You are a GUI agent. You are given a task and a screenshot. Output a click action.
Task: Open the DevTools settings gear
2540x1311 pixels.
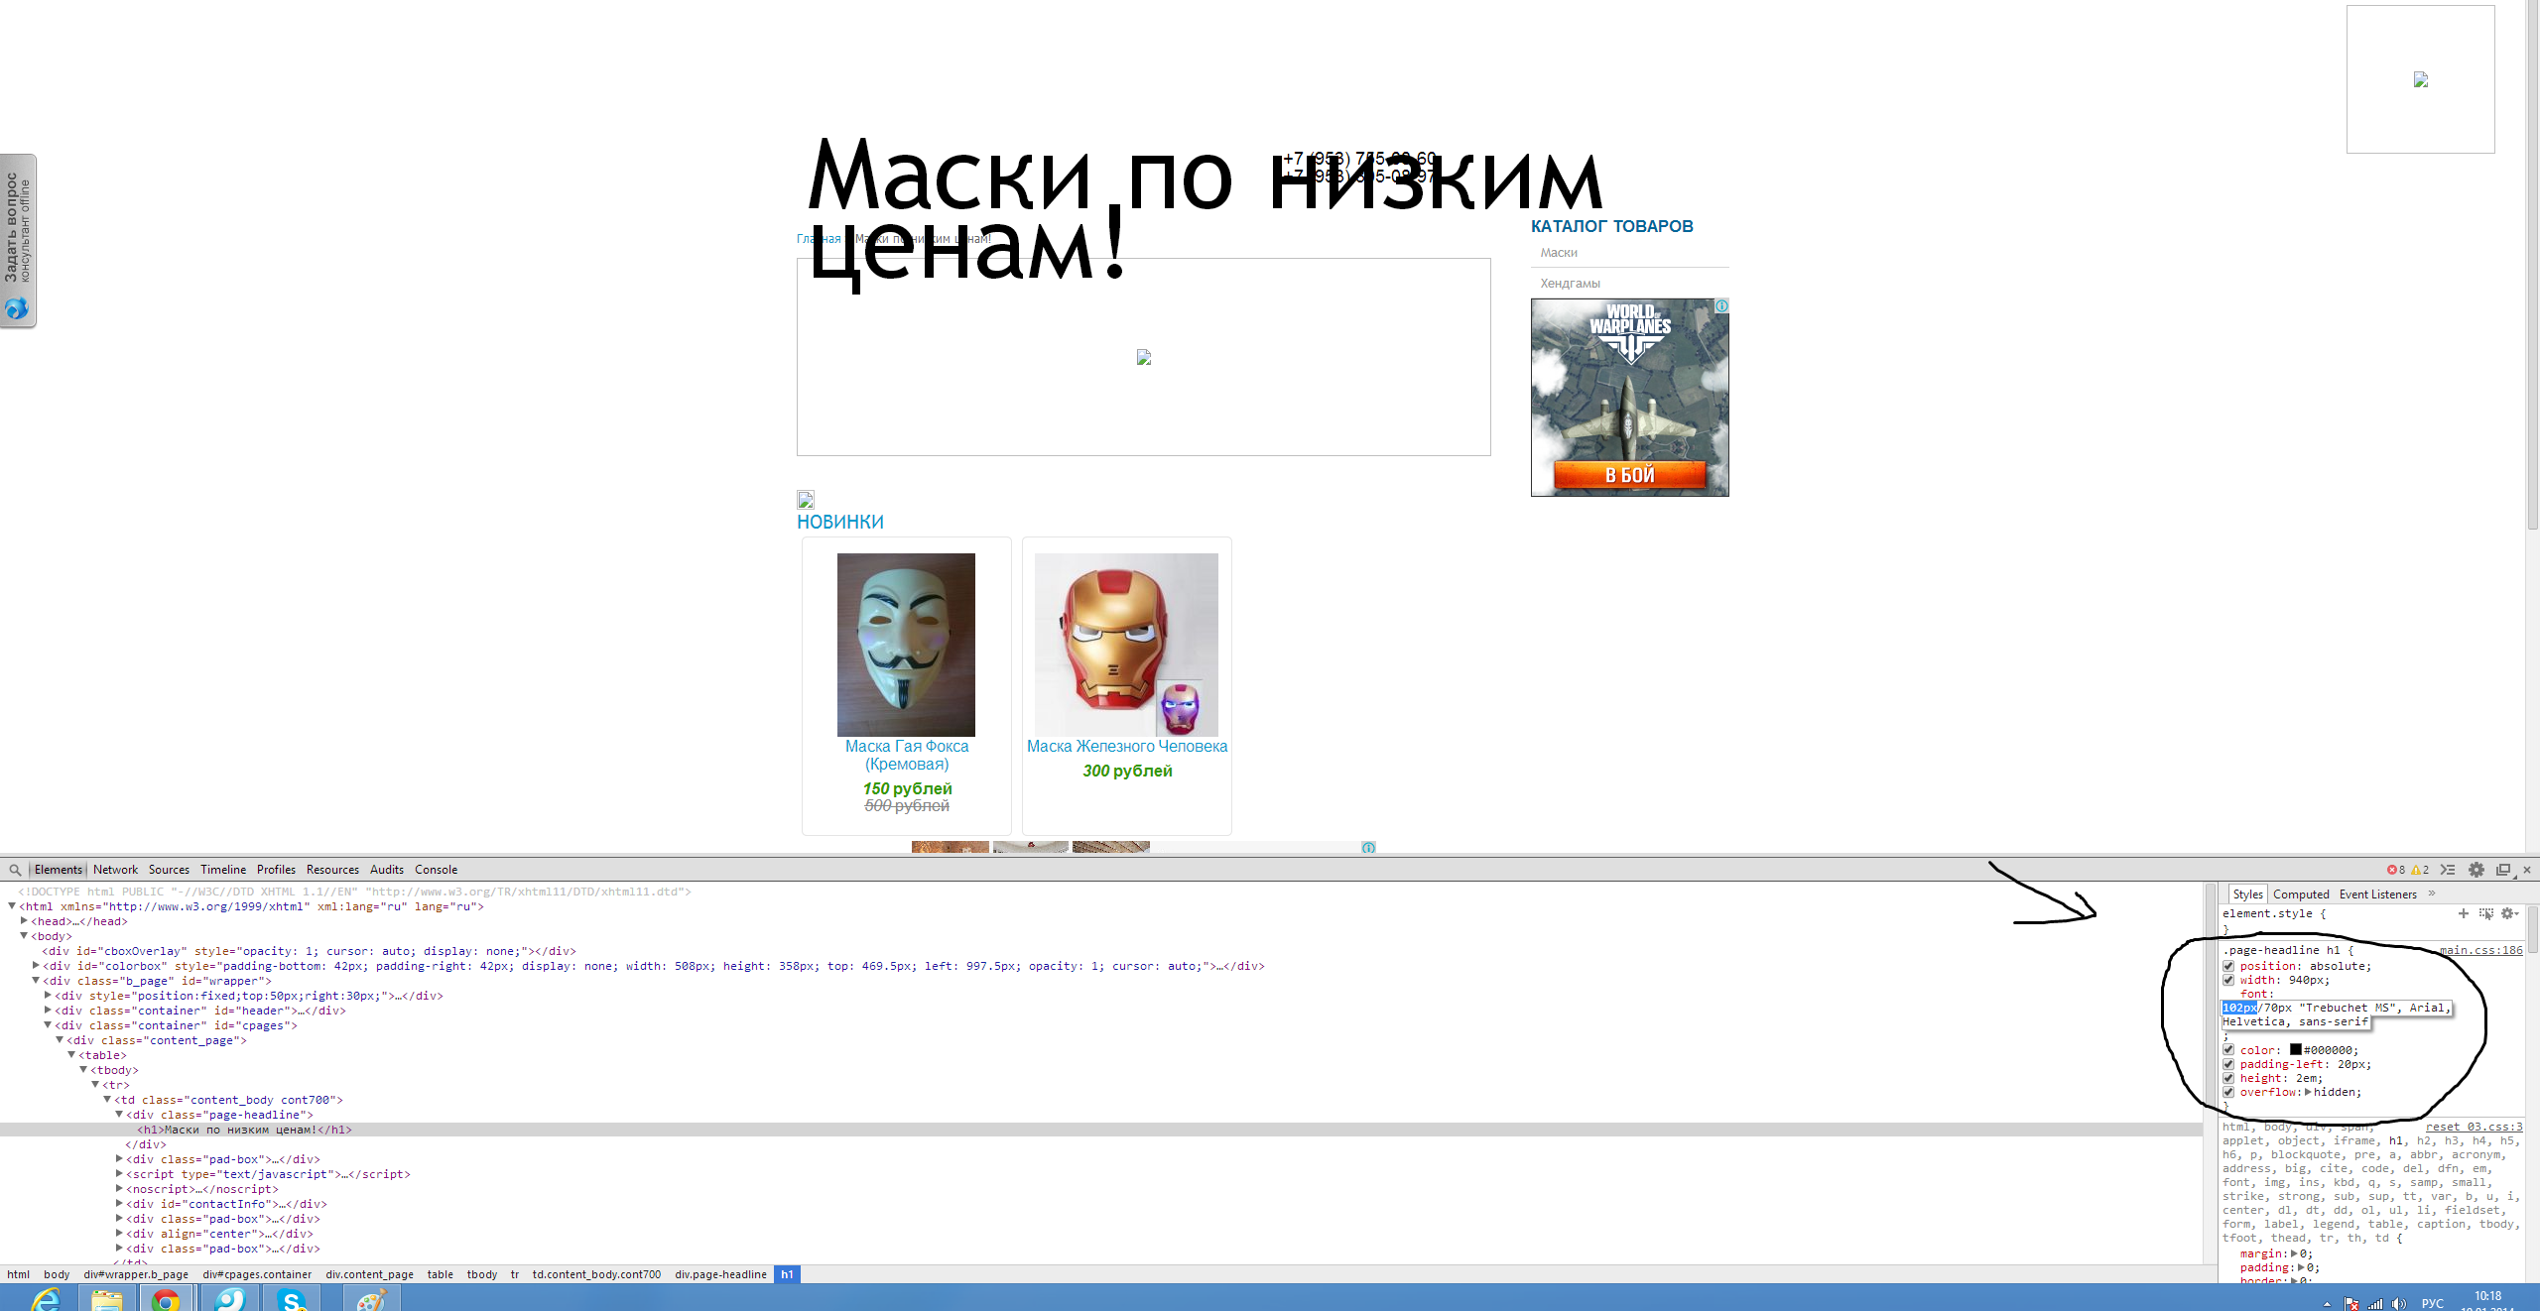[2476, 870]
